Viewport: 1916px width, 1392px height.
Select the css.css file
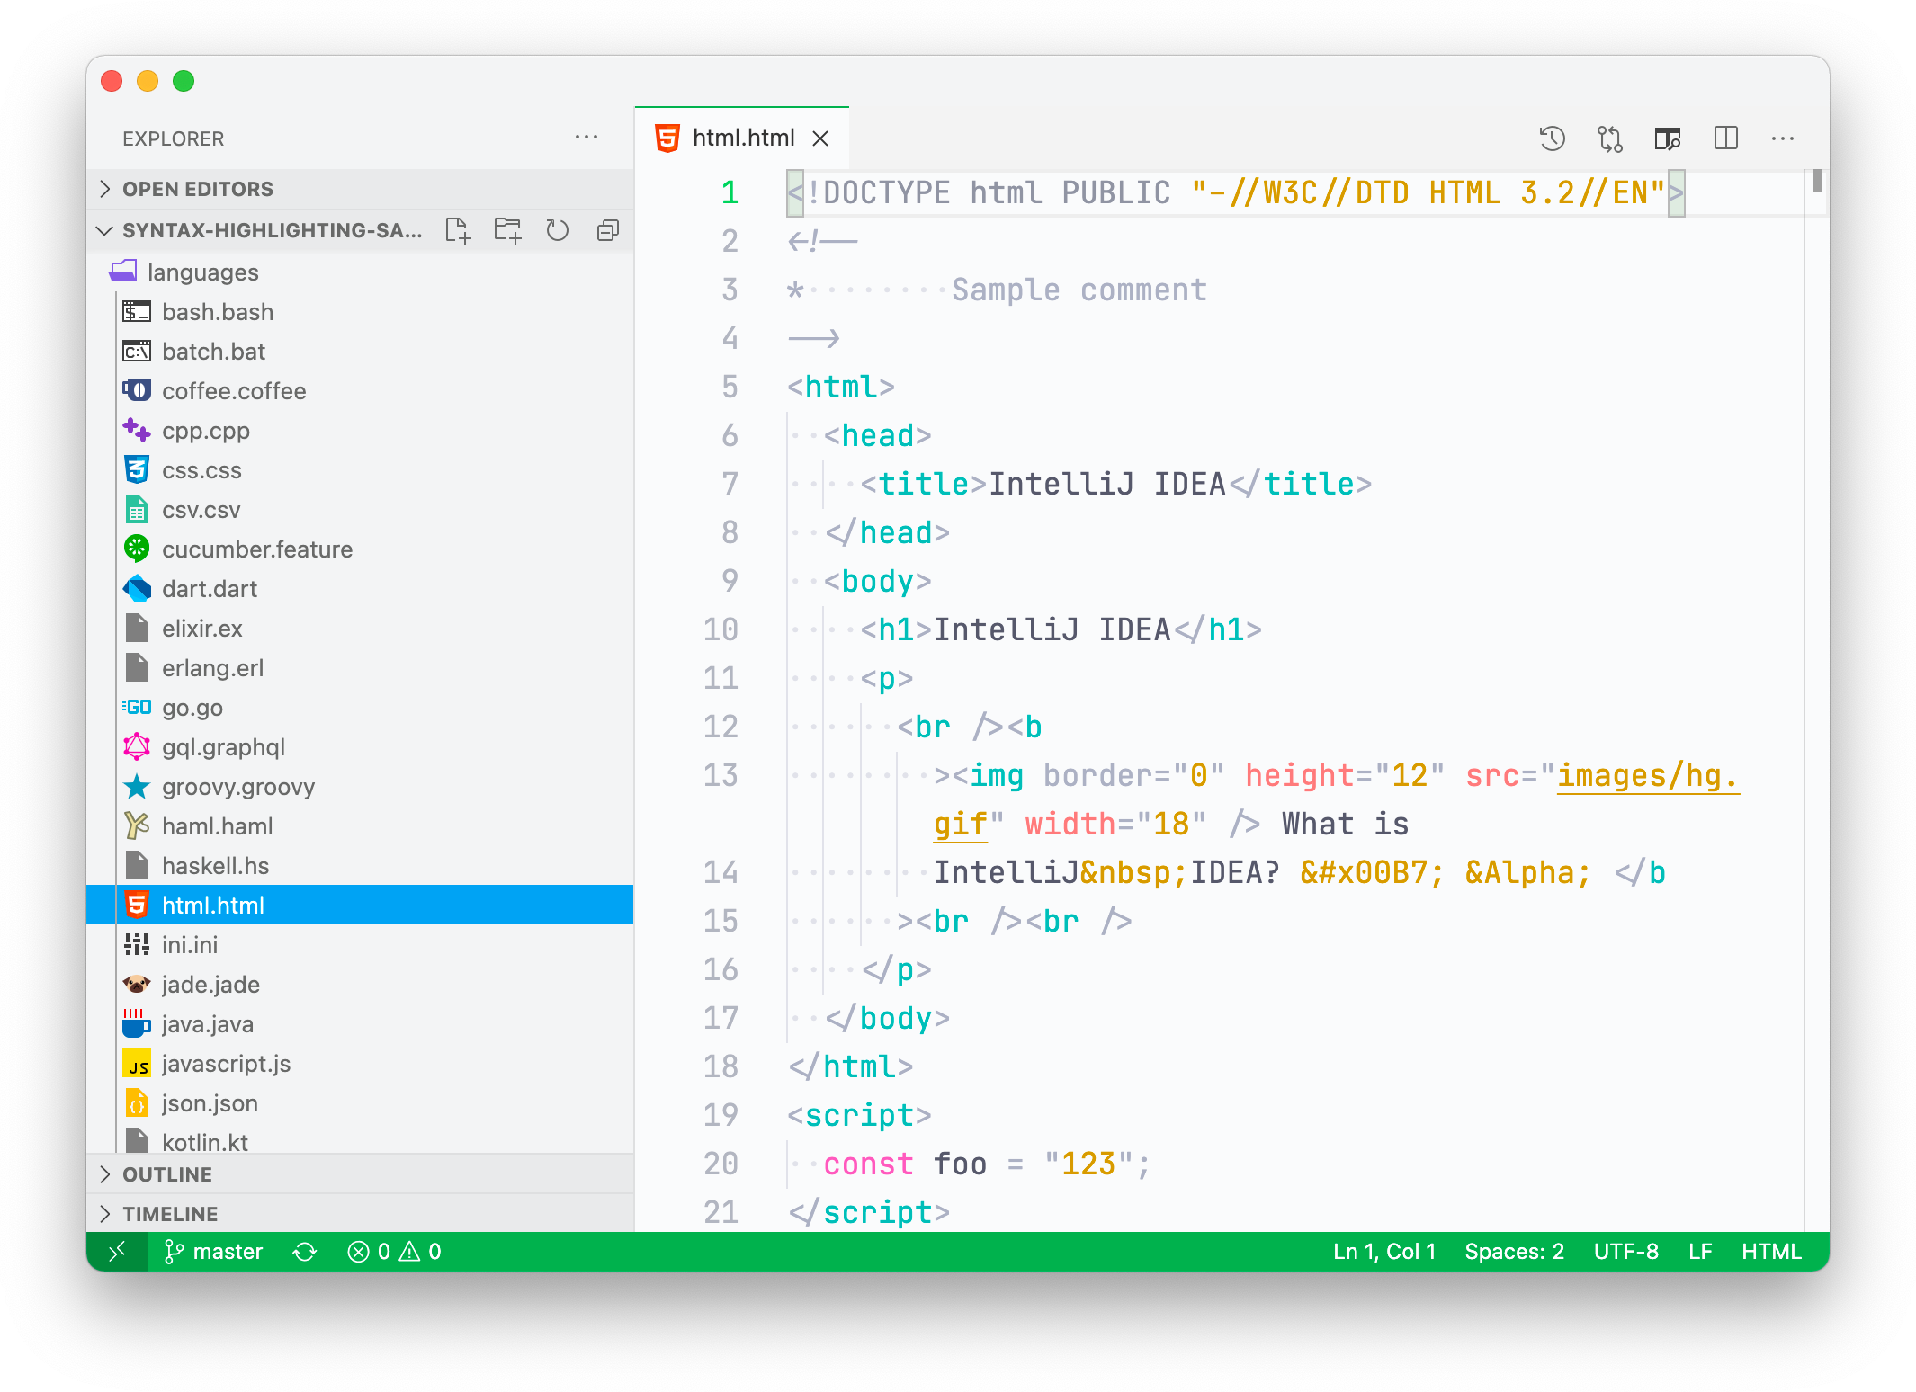[201, 470]
